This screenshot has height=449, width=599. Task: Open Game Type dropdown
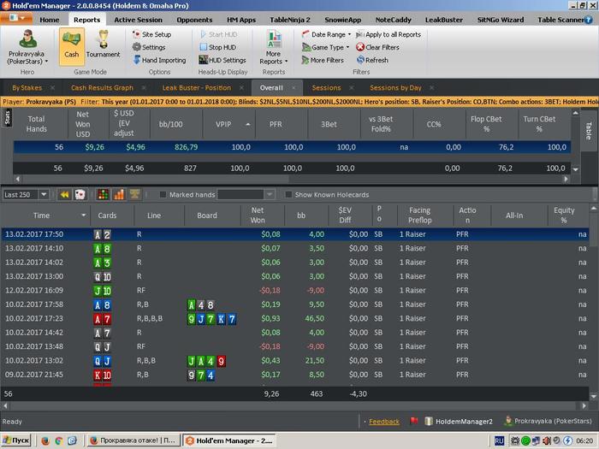[325, 47]
